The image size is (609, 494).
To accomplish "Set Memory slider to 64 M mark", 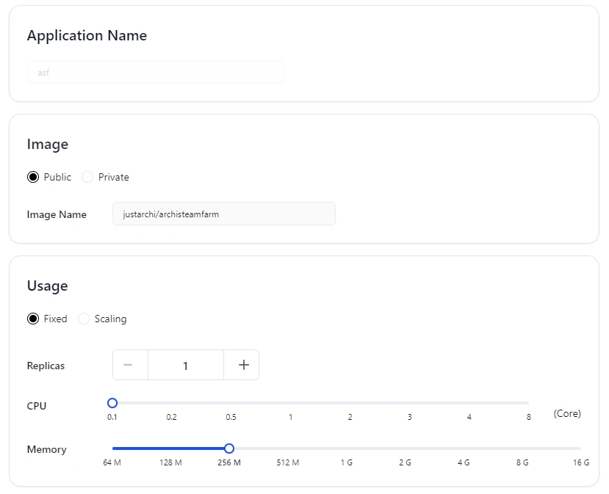I will click(112, 448).
